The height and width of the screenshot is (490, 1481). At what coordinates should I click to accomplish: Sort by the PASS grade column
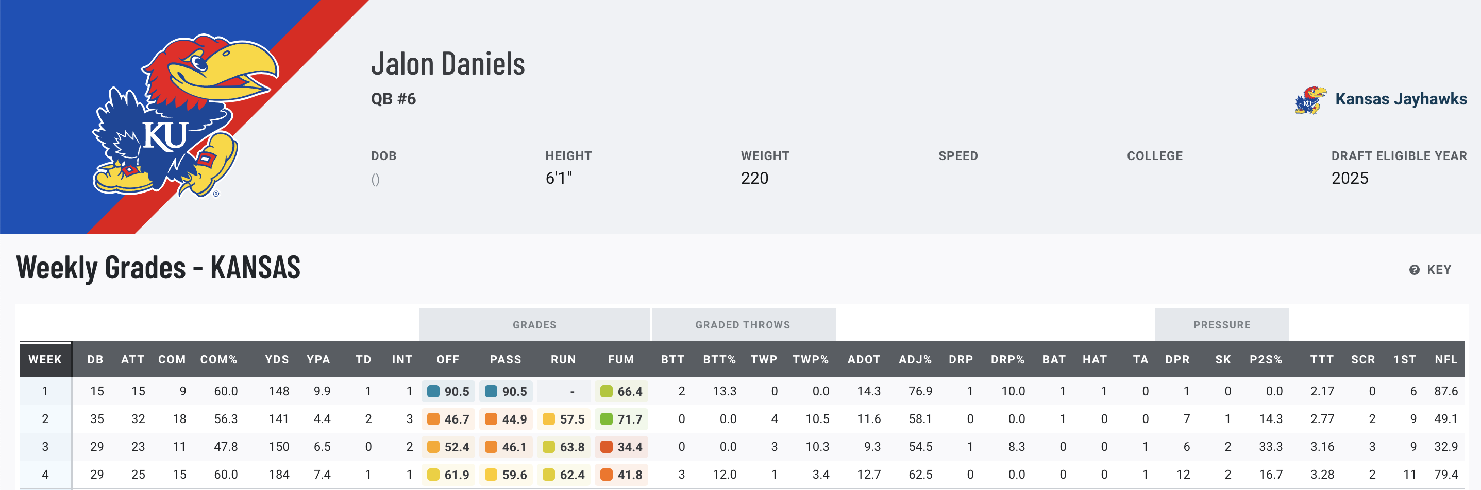(506, 360)
